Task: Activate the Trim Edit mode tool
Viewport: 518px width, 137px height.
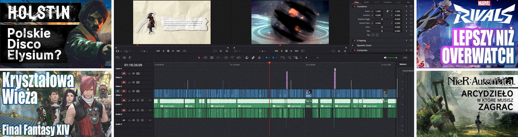Action: 205,58
